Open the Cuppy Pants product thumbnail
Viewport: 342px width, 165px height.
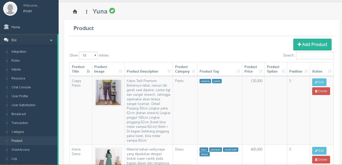point(108,92)
